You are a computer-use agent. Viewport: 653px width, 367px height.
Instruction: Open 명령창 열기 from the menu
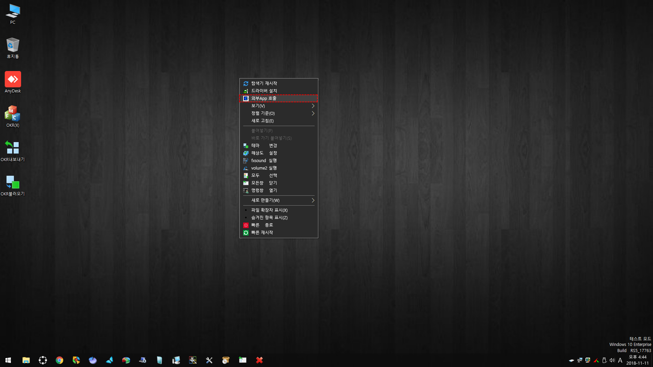tap(279, 190)
